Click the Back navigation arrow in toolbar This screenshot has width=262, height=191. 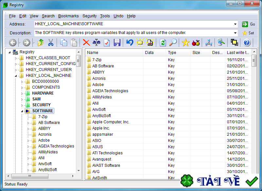pyautogui.click(x=13, y=43)
